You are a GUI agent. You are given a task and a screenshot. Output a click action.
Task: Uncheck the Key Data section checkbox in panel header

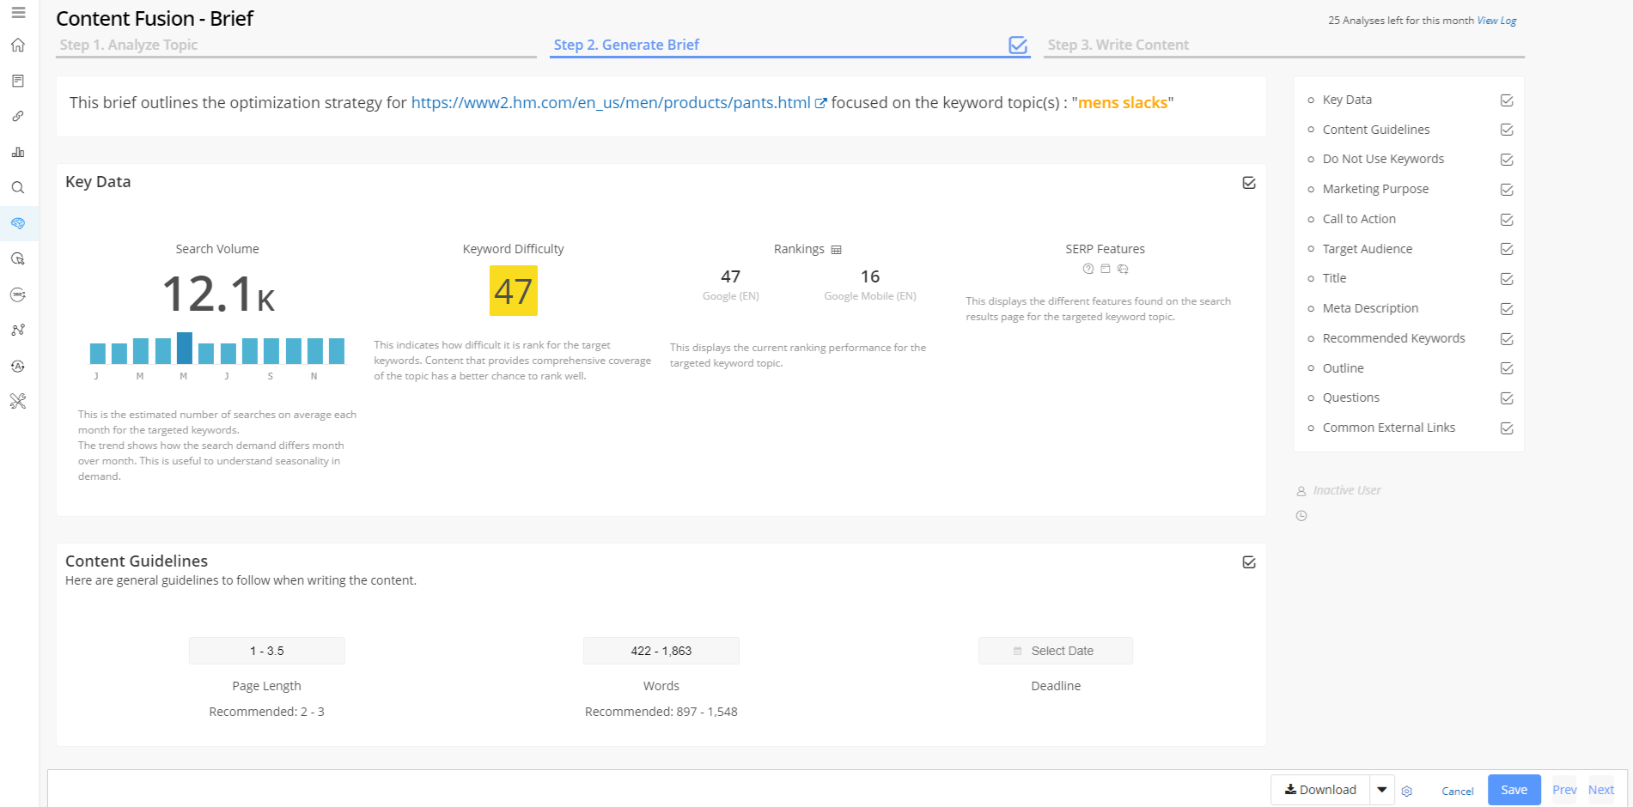[1249, 183]
